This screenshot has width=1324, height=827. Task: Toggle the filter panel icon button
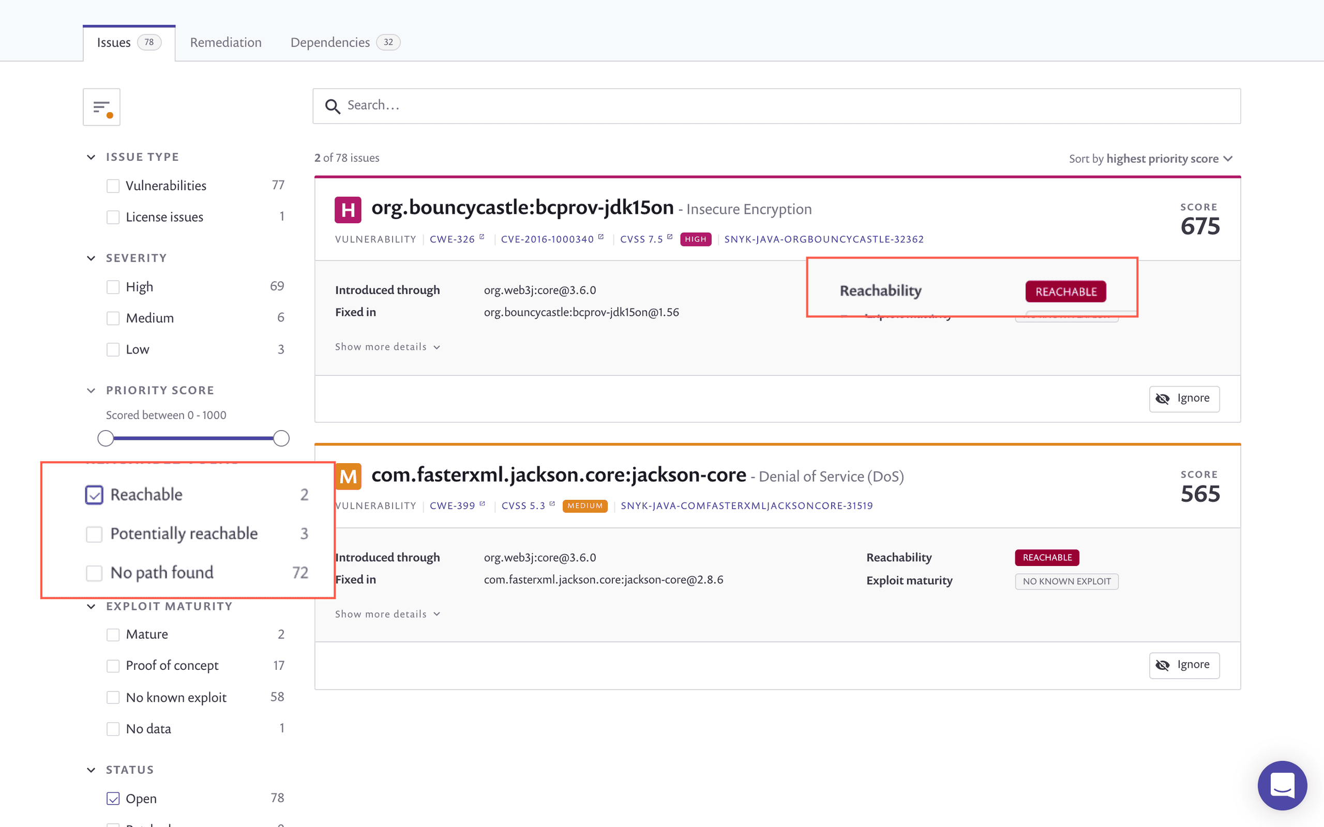click(101, 107)
